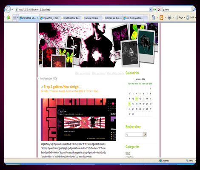Click the Print icon

coord(169,17)
